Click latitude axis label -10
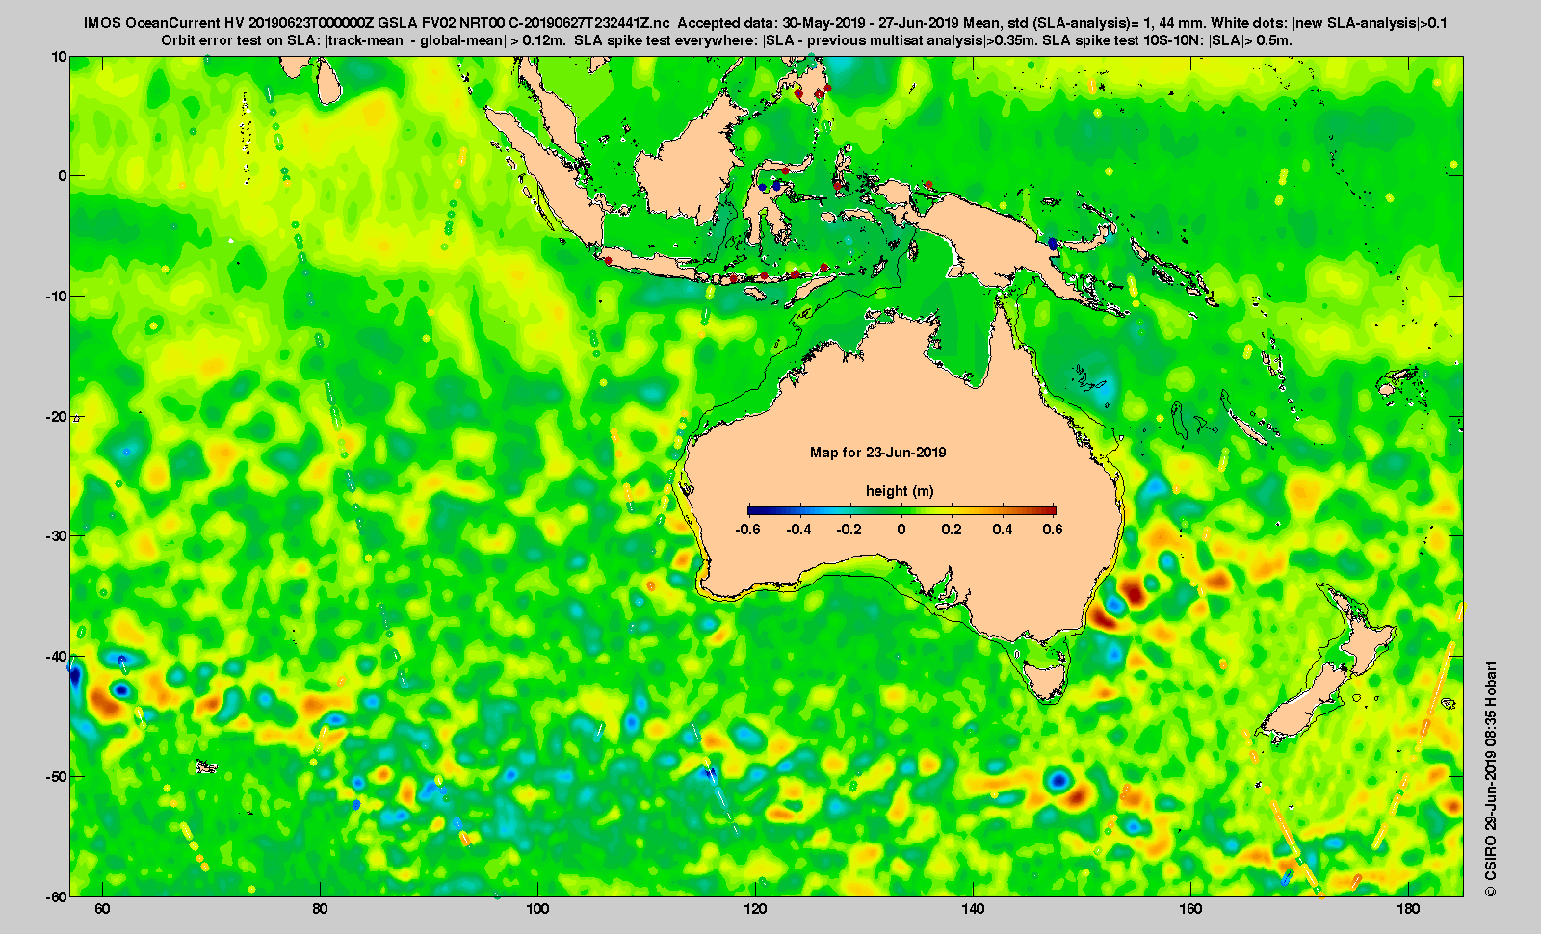 [57, 297]
